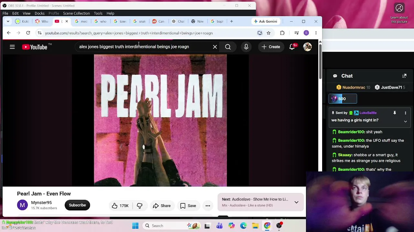
Task: Open the Chrome three-dot menu
Action: pos(316,33)
